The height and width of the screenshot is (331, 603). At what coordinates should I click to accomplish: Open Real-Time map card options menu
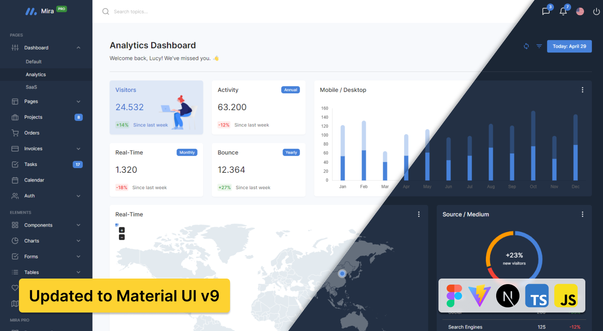point(419,214)
